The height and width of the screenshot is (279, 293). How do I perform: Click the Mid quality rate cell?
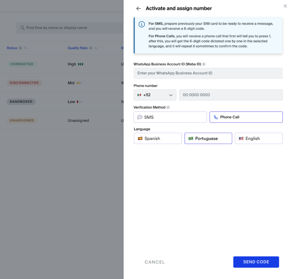(75, 83)
